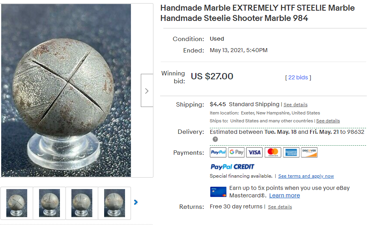Click the delivery estimate help question mark
368x225 pixels.
point(215,139)
